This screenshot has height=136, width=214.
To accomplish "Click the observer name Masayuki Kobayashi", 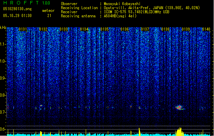I will [122, 4].
